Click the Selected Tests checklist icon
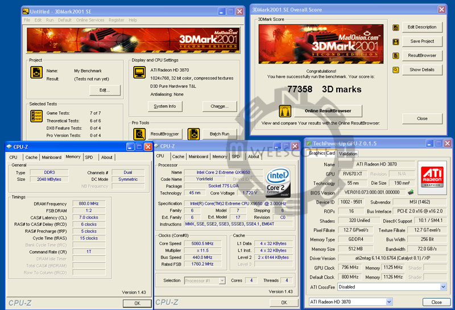Viewport: 455px width, 310px height. point(36,116)
